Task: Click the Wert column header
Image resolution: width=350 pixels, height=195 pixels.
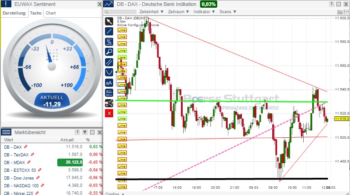Action: [9, 140]
